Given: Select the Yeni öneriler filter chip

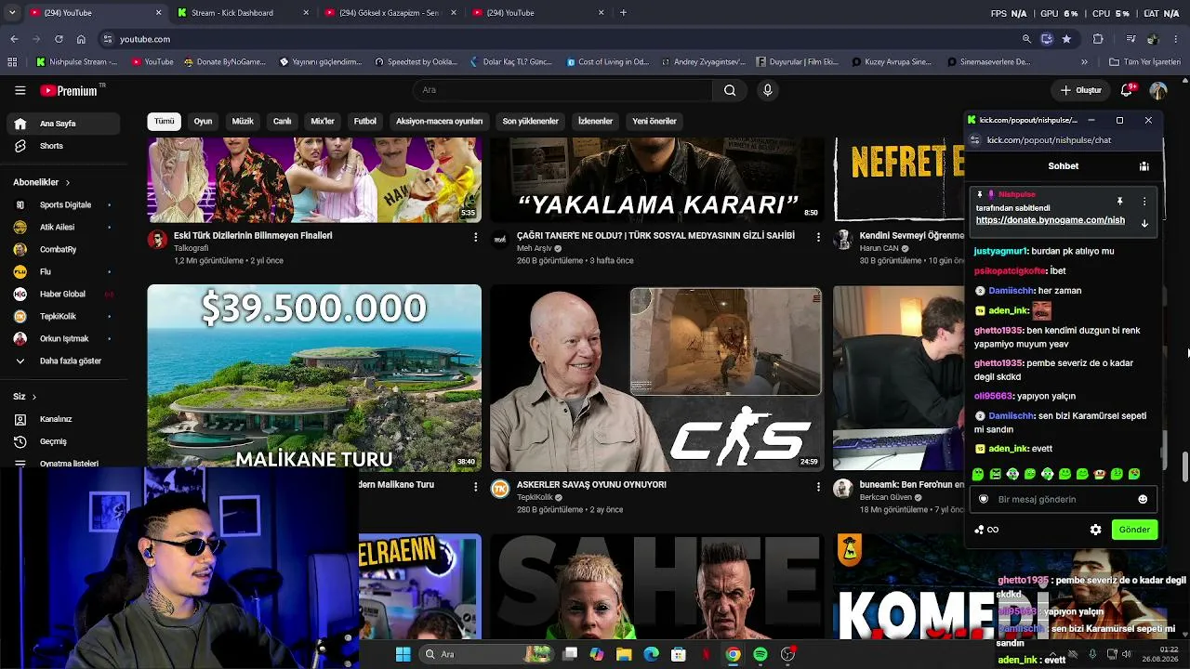Looking at the screenshot, I should coord(654,121).
